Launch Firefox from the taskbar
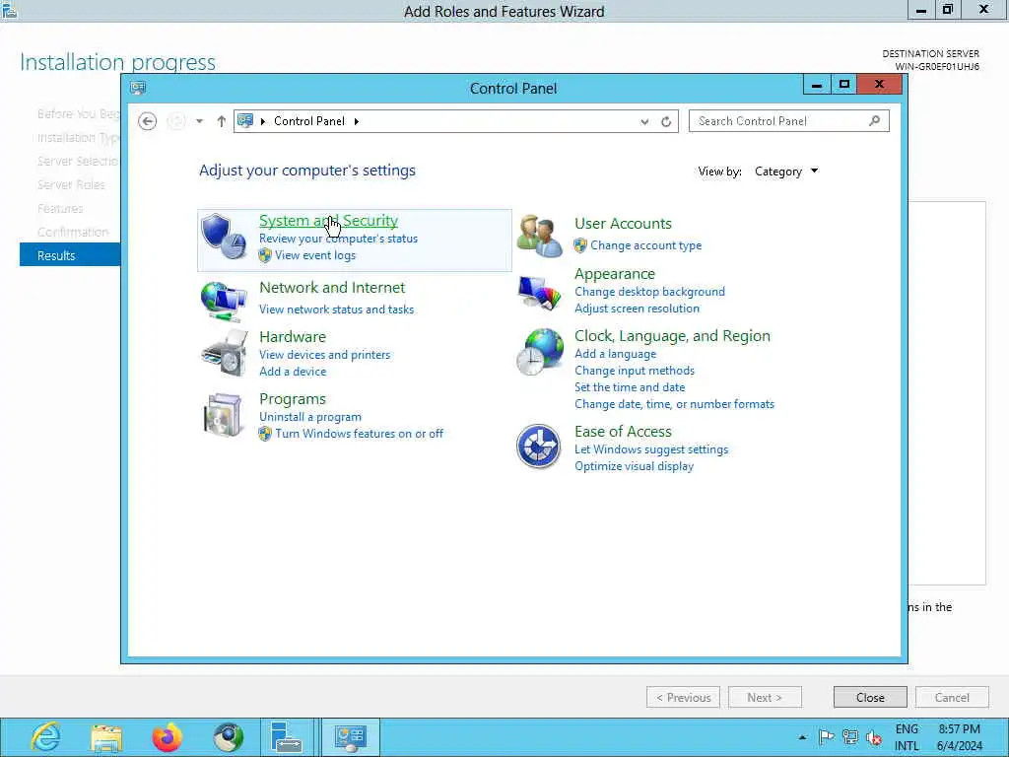 pos(168,736)
